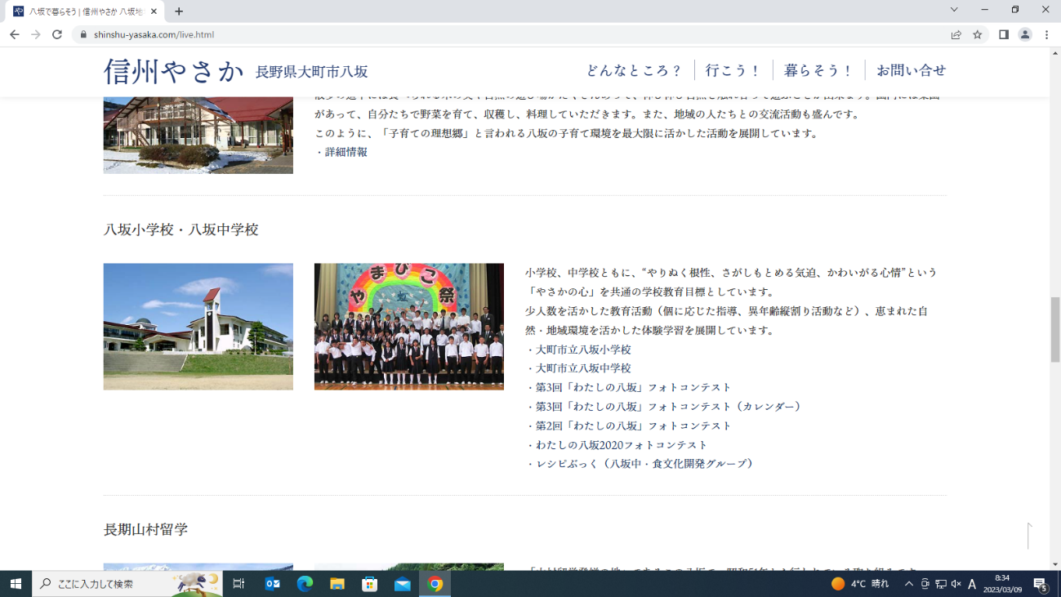Bookmark this page with the star icon
1061x597 pixels.
coord(977,34)
